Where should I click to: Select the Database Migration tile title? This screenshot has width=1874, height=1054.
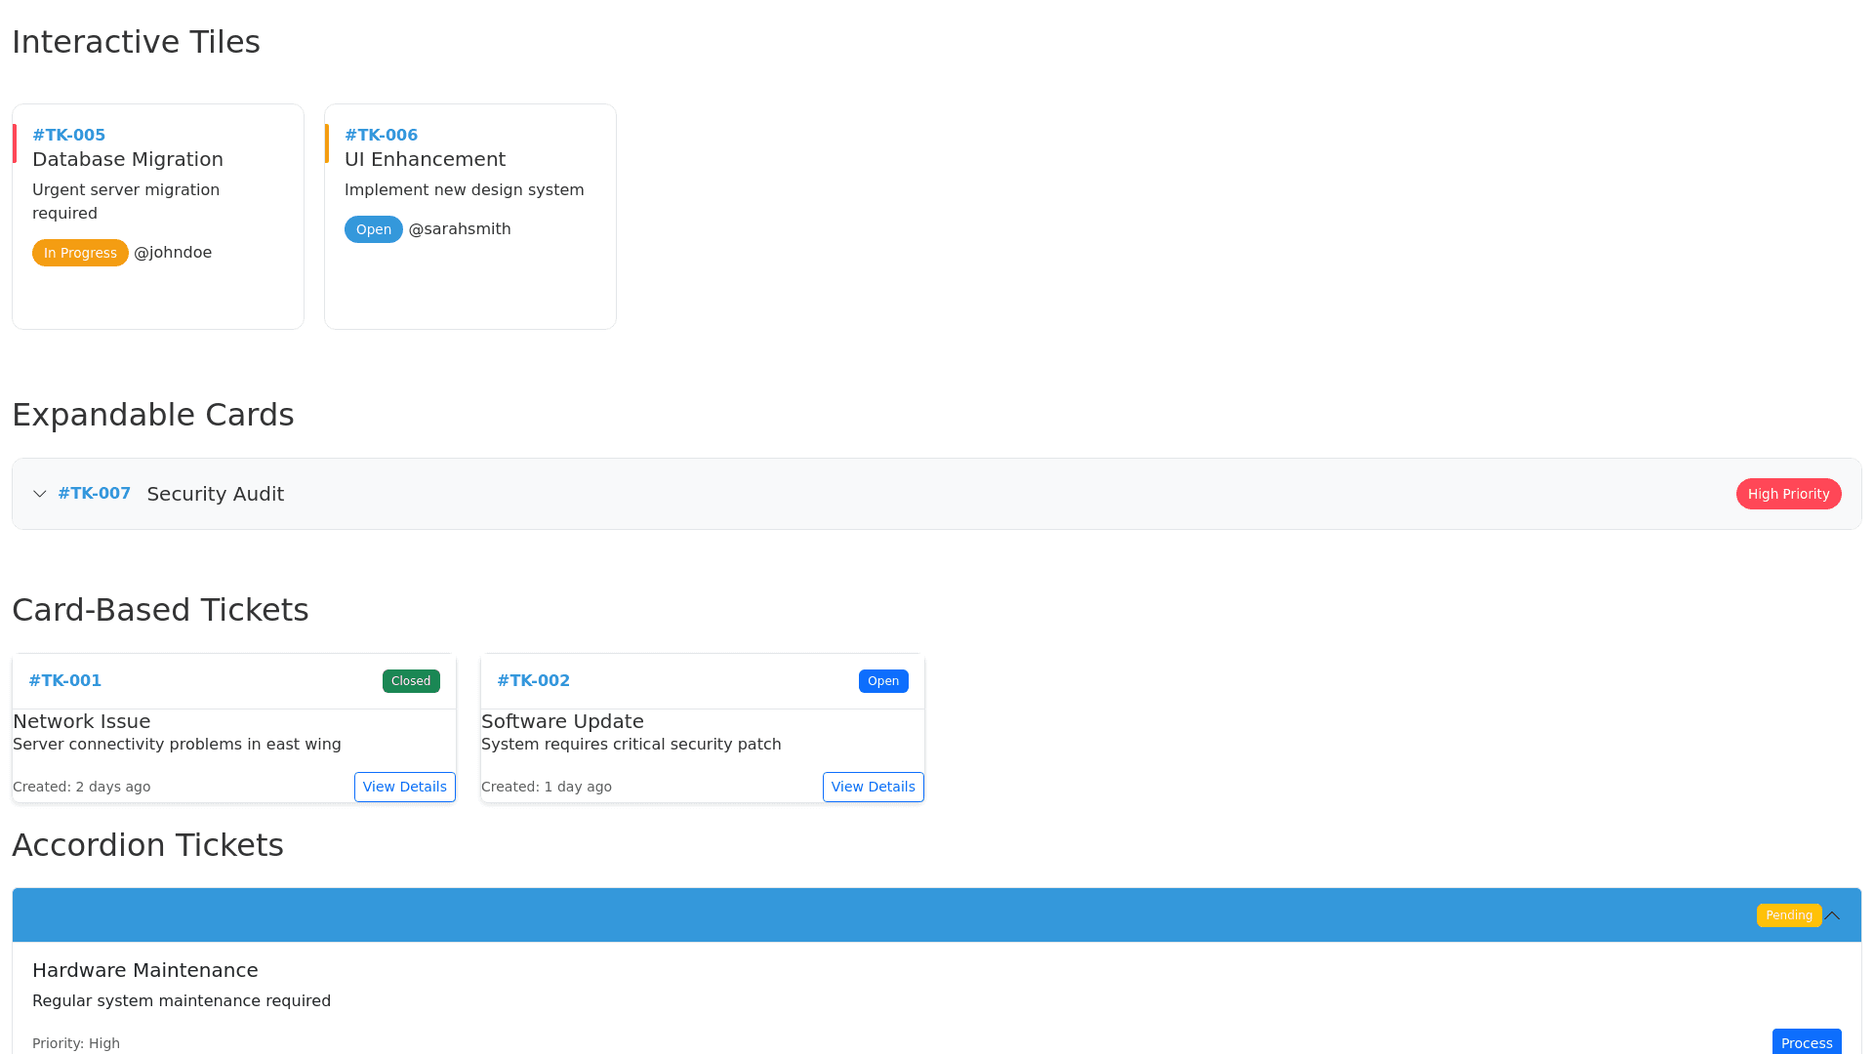(128, 159)
